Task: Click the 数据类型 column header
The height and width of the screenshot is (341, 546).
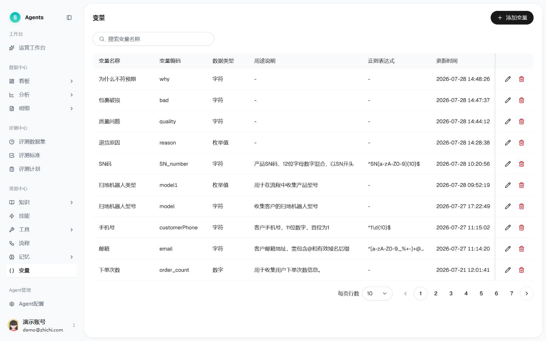Action: point(223,61)
